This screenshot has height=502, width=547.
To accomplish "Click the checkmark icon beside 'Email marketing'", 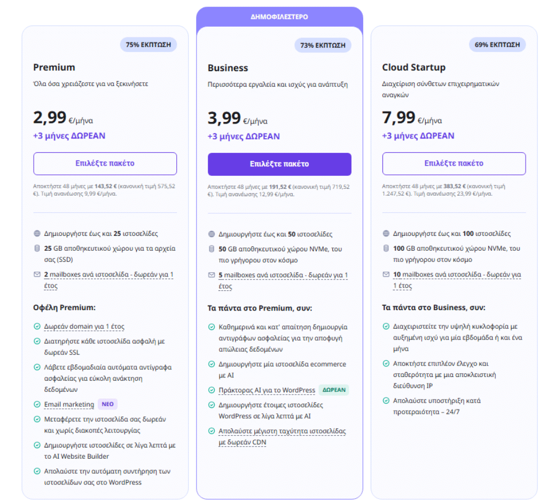I will [x=37, y=405].
